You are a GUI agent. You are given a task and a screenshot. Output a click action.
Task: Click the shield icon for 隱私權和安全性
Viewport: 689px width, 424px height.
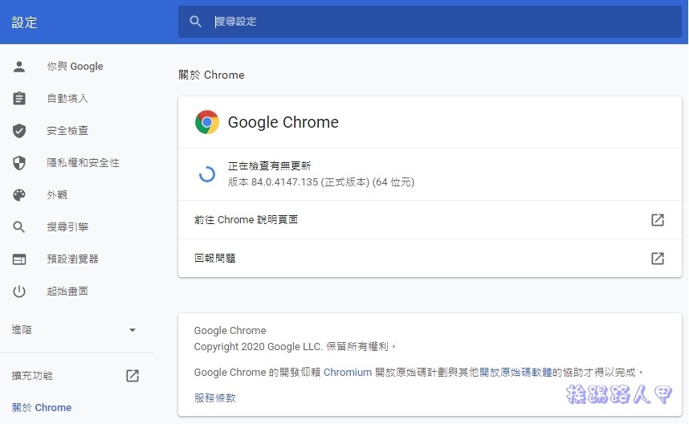coord(19,162)
